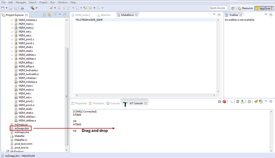Image resolution: width=275 pixels, height=158 pixels.
Task: Click the AT Console history clock icon
Action: point(261,101)
